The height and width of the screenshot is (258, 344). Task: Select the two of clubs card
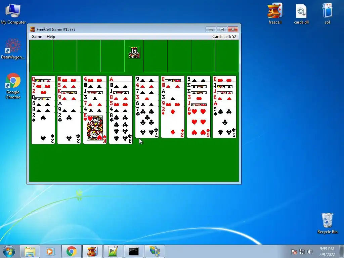pos(69,128)
